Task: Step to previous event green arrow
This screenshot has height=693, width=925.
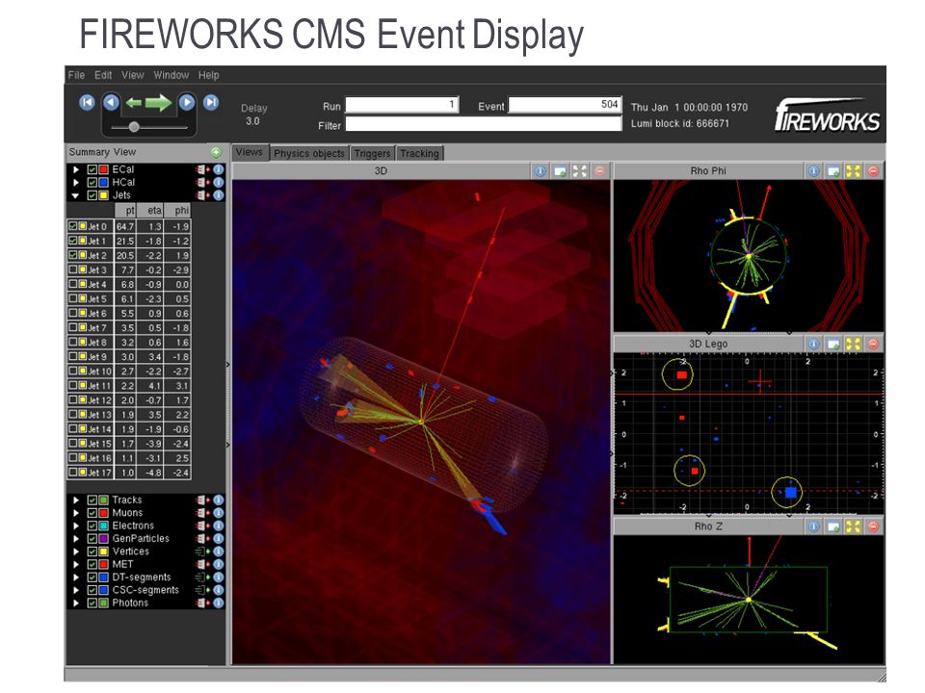Action: (134, 103)
